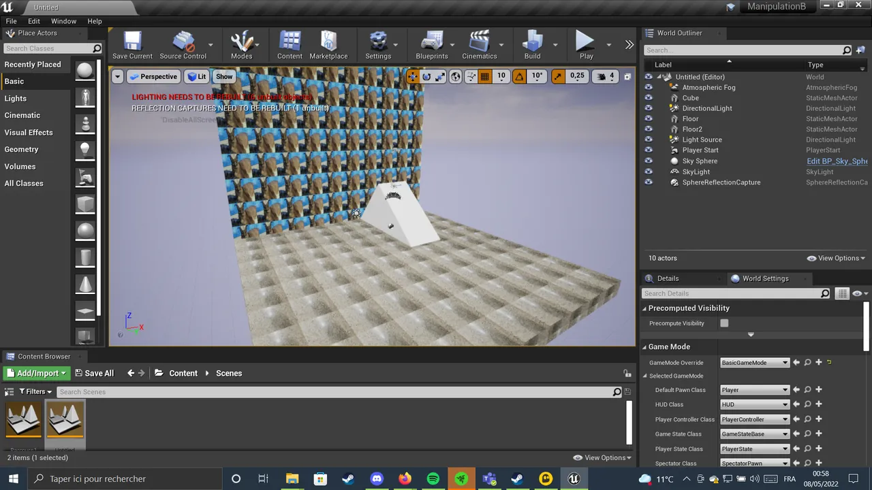This screenshot has width=872, height=490.
Task: Click the Build toolbar icon
Action: 532,46
